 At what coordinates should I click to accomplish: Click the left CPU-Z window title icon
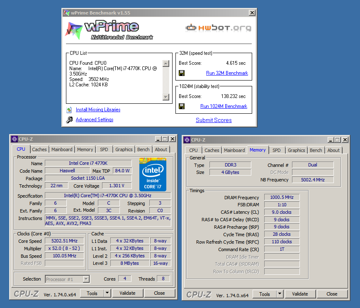15,139
